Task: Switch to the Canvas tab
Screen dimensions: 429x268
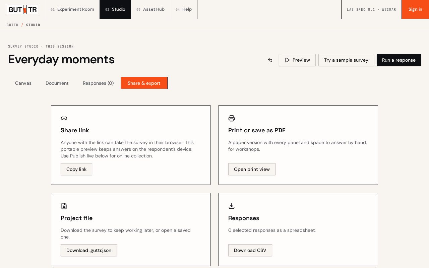Action: (x=23, y=83)
